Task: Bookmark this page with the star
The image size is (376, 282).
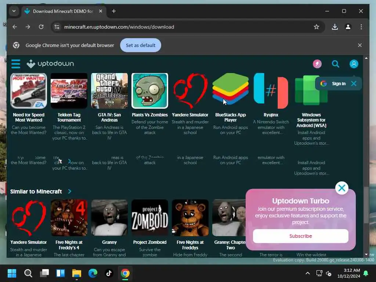Action: [317, 27]
